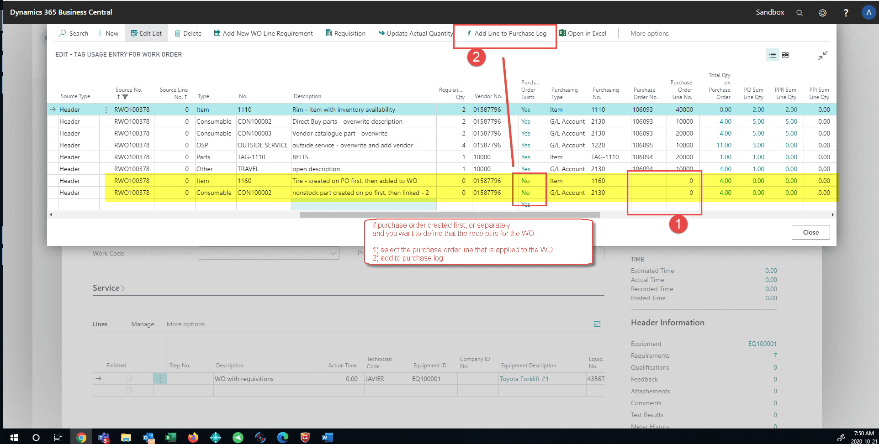Viewport: 879px width, 444px height.
Task: Open Estimated Time value 0.00
Action: [x=771, y=271]
